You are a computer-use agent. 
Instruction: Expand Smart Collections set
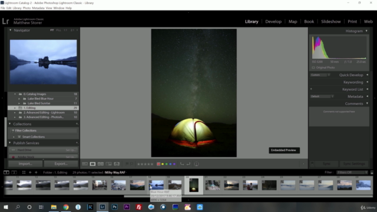click(x=14, y=137)
